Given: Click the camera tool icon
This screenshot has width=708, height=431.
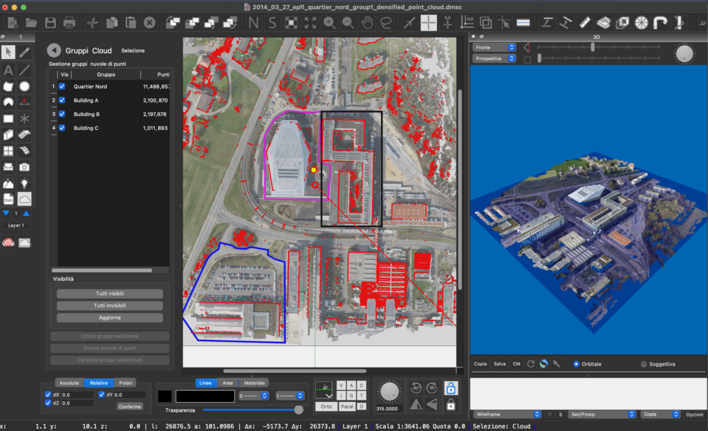Looking at the screenshot, I should pyautogui.click(x=24, y=166).
